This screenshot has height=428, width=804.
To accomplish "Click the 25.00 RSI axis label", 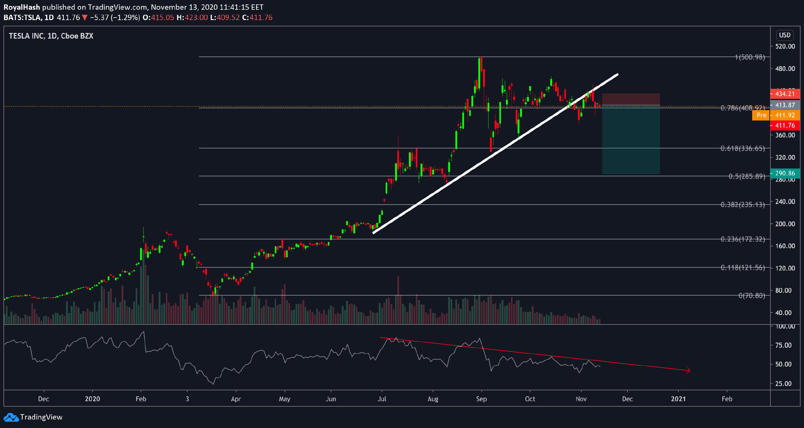I will [x=783, y=384].
